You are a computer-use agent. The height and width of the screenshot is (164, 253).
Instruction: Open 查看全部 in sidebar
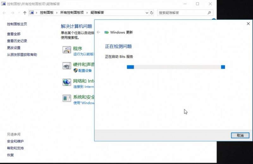point(14,34)
